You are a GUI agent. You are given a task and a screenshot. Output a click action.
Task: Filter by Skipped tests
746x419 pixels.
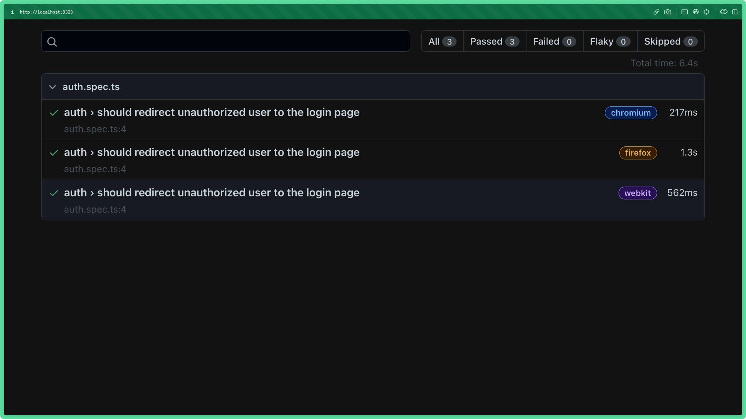click(x=670, y=42)
